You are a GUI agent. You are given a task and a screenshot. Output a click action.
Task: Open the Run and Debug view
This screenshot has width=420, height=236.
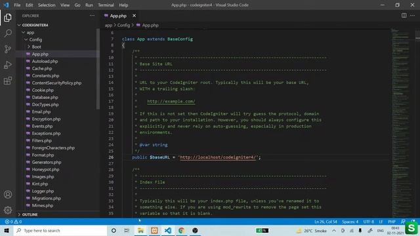(x=8, y=65)
